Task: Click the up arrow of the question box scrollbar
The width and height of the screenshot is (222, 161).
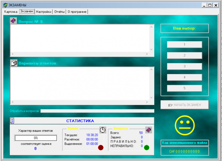Action: tap(151, 27)
